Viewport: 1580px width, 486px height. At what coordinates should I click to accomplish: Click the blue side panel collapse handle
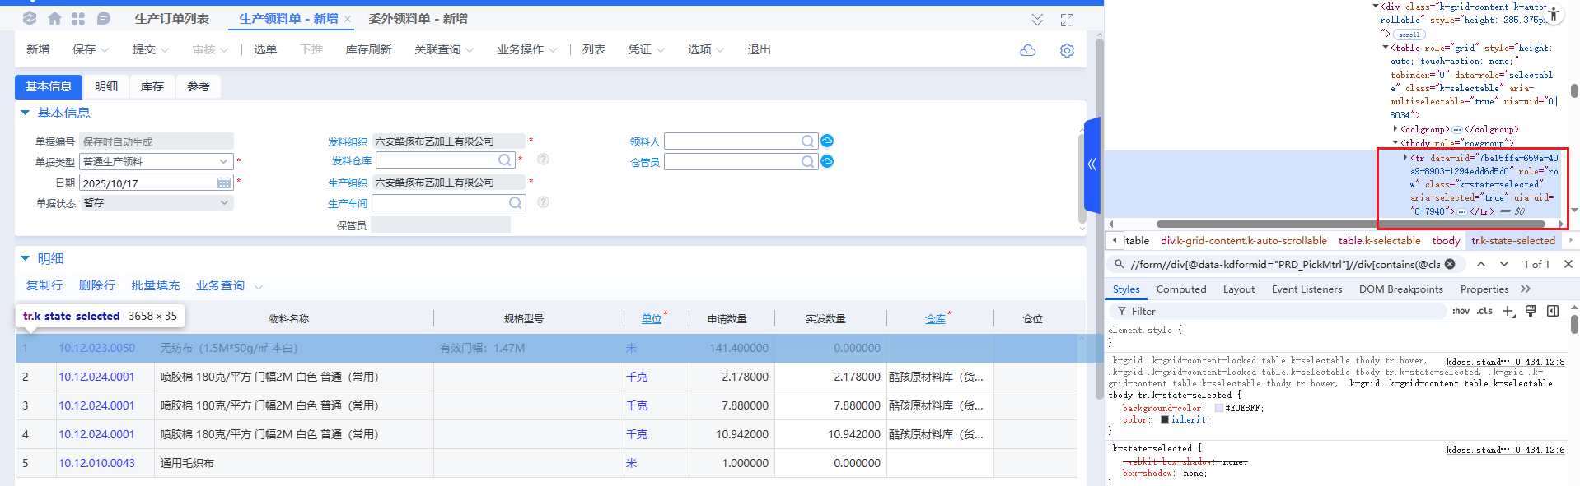coord(1092,164)
